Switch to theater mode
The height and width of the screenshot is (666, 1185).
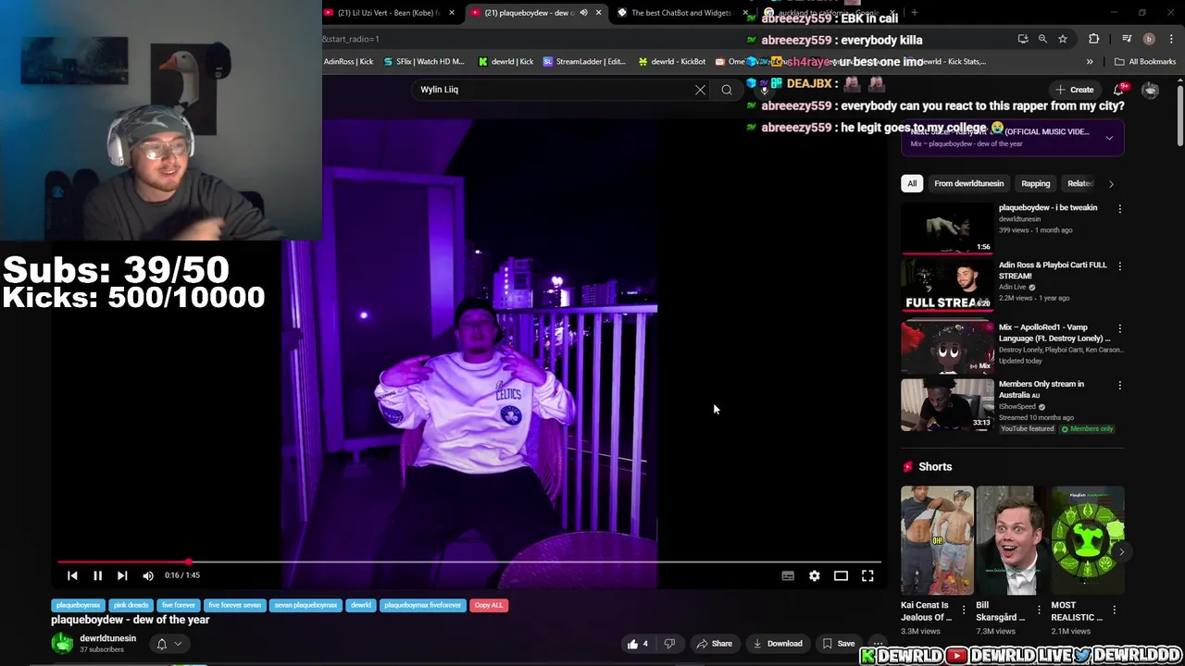[841, 575]
